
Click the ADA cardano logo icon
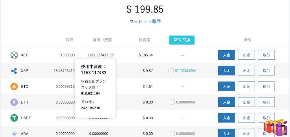(x=14, y=134)
